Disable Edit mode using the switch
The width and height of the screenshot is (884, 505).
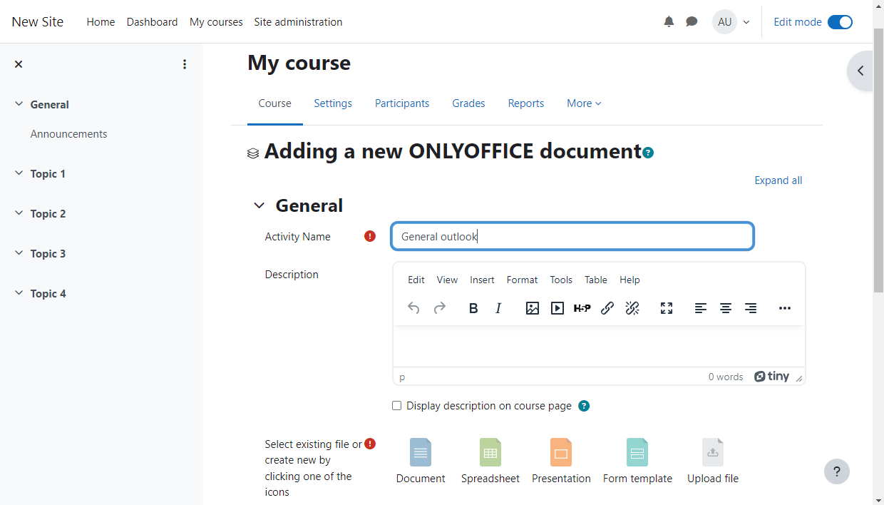[840, 21]
